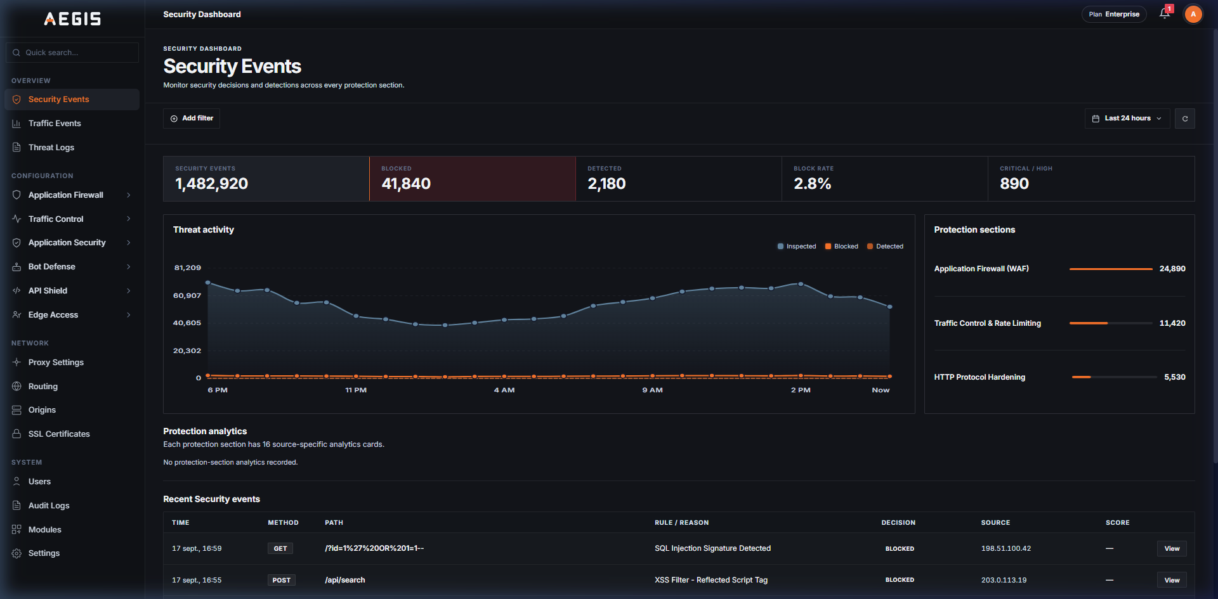Click the Settings gear icon
1218x599 pixels.
16,553
